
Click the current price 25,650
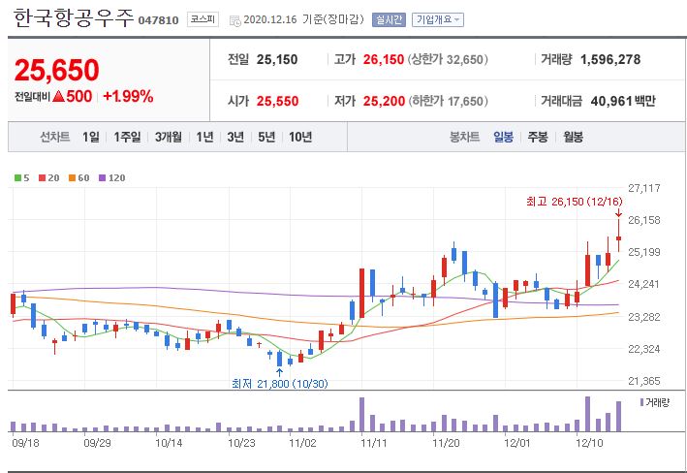coord(57,70)
